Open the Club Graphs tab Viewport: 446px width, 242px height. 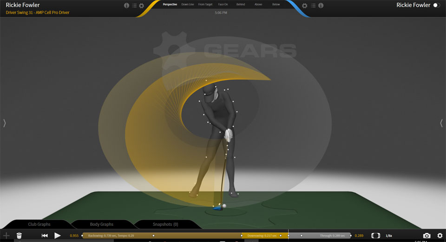point(39,224)
